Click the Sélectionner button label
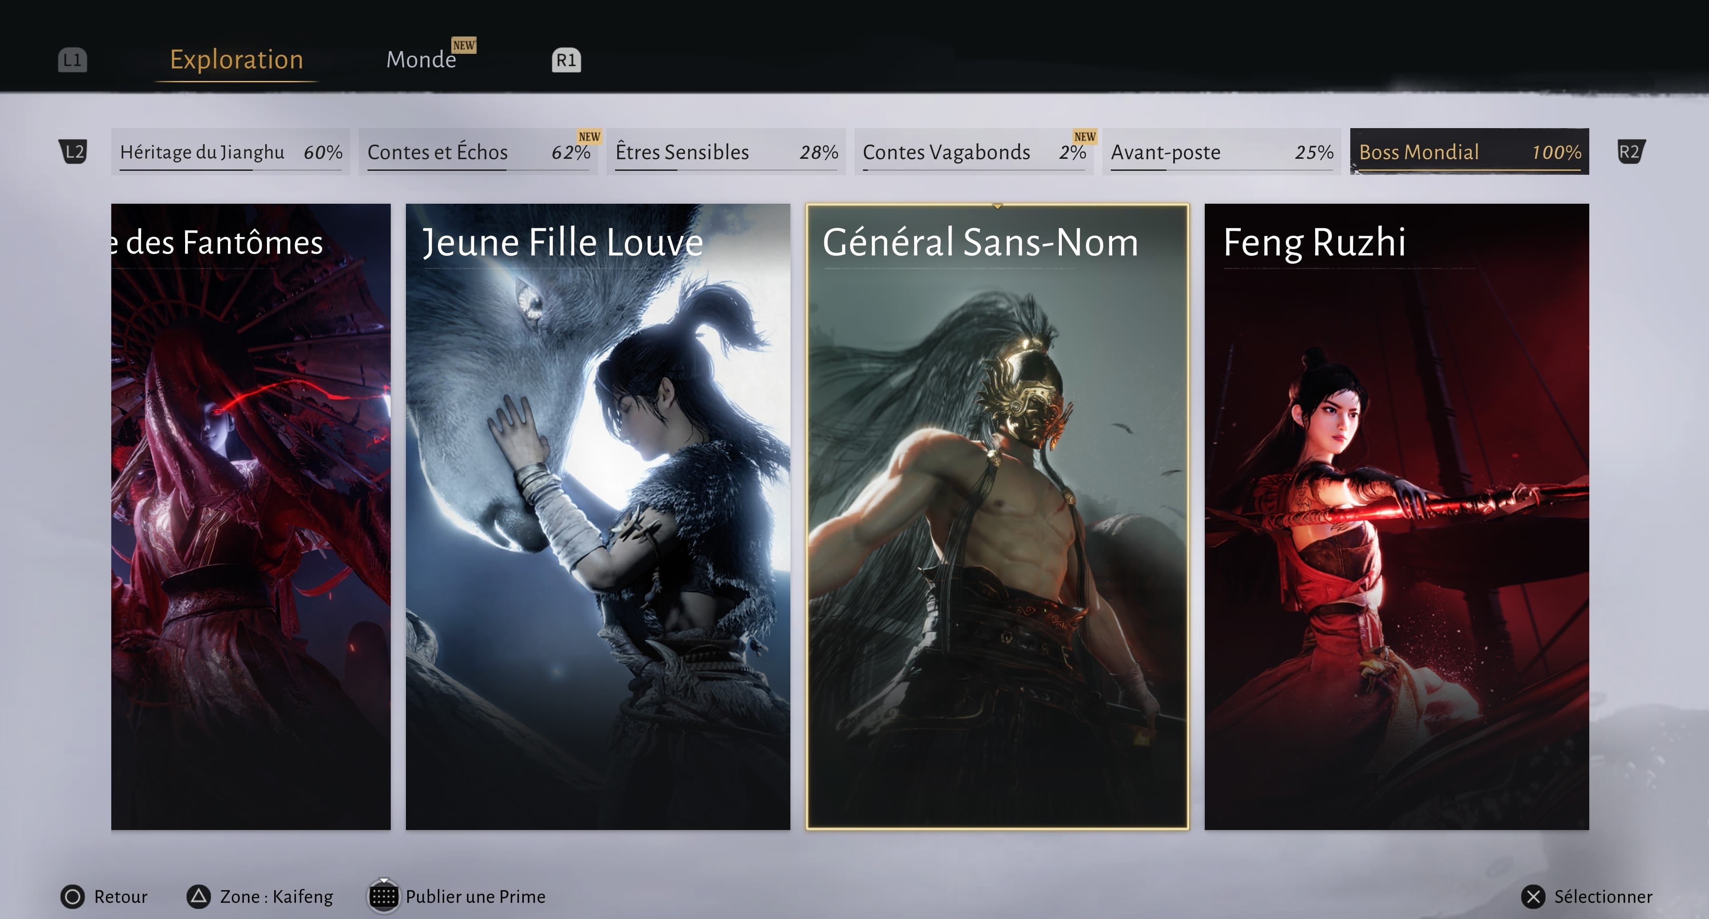This screenshot has width=1709, height=919. pos(1604,896)
